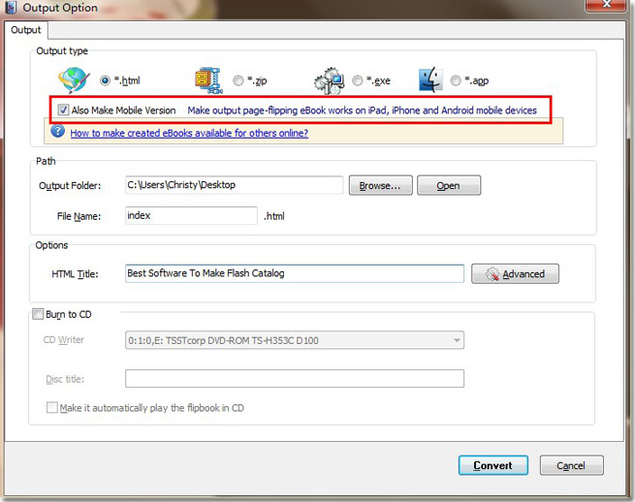Select the *.exe output type radio button
This screenshot has width=635, height=502.
click(357, 80)
